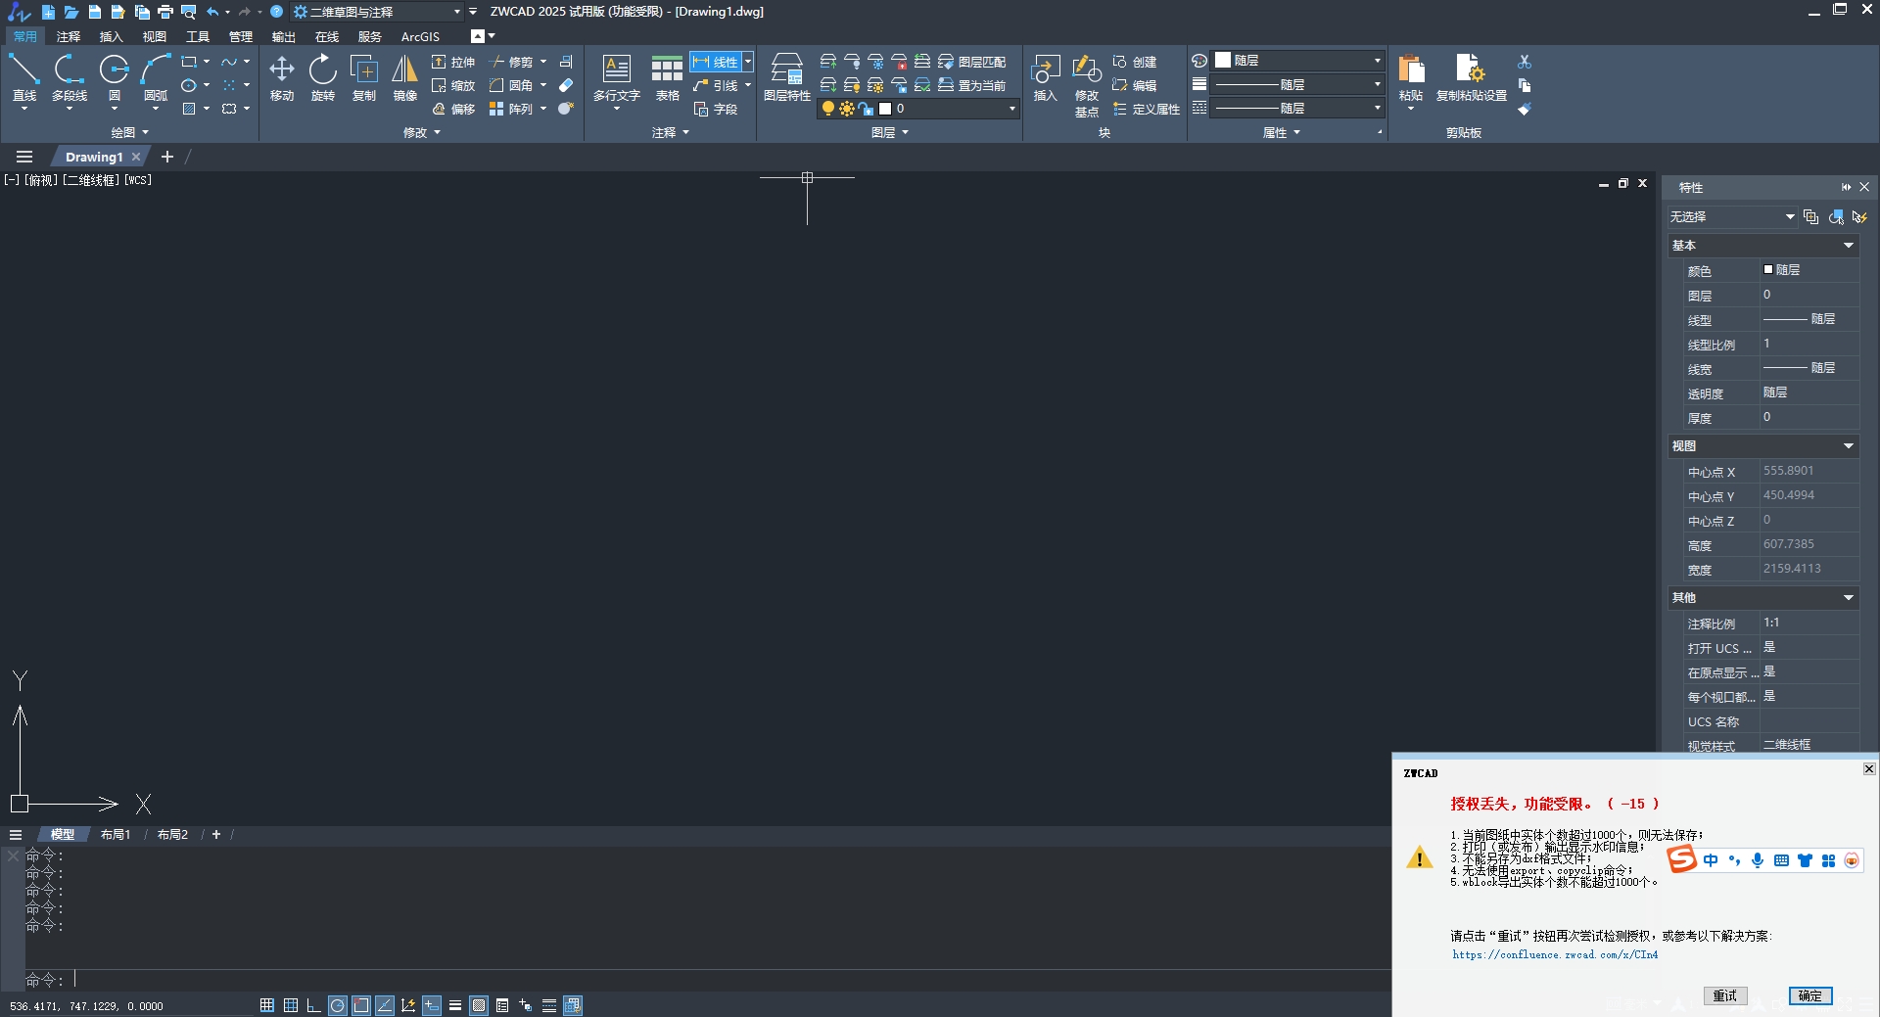1880x1017 pixels.
Task: Switch to the 布局1 layout tab
Action: pyautogui.click(x=116, y=835)
